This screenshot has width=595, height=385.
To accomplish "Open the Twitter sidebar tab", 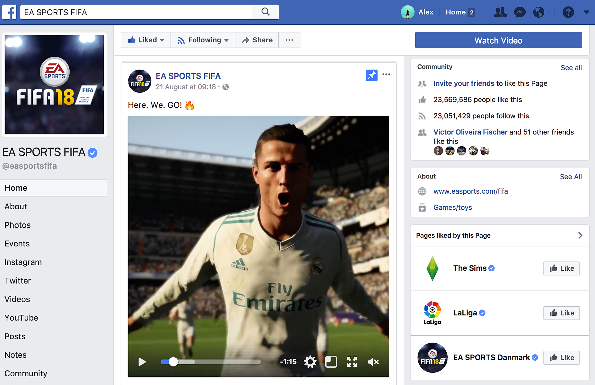I will coord(18,281).
